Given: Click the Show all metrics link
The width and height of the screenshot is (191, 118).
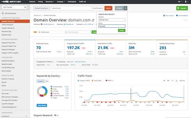Looking at the screenshot, I should (80, 62).
